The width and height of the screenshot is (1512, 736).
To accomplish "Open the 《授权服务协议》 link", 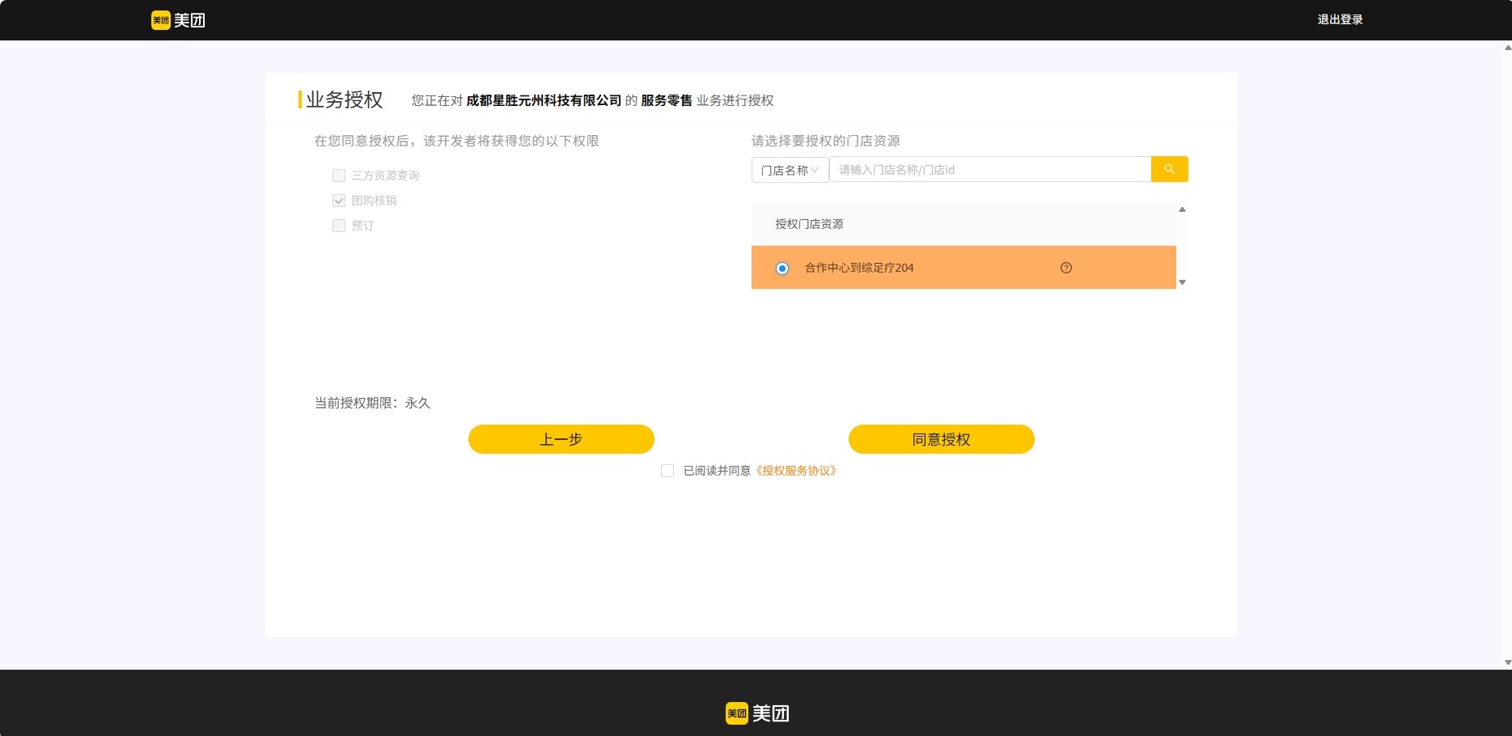I will tap(796, 471).
